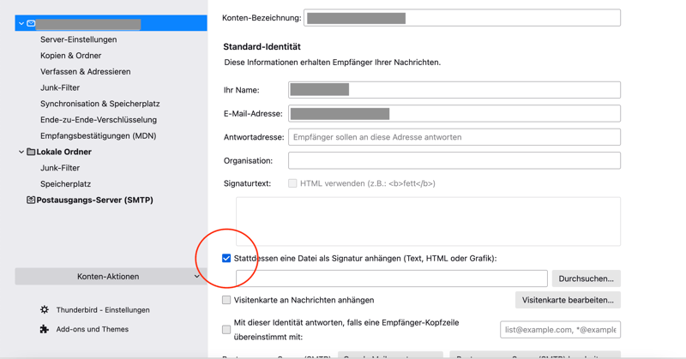Click the Signaturtext text area
This screenshot has height=359, width=686.
[x=428, y=221]
